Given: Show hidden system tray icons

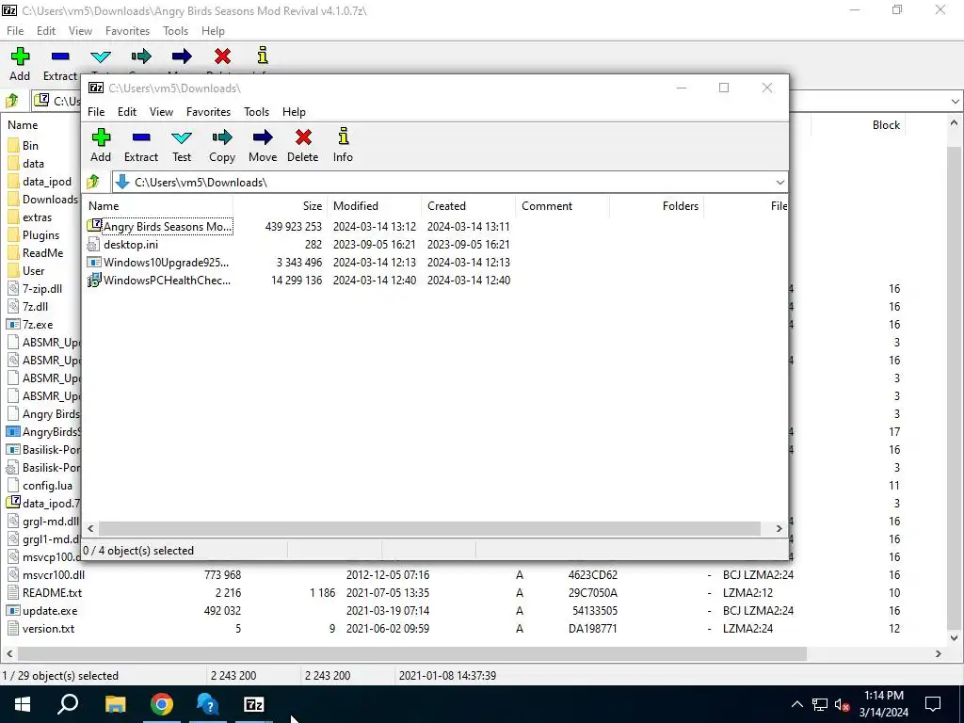Looking at the screenshot, I should tap(796, 704).
